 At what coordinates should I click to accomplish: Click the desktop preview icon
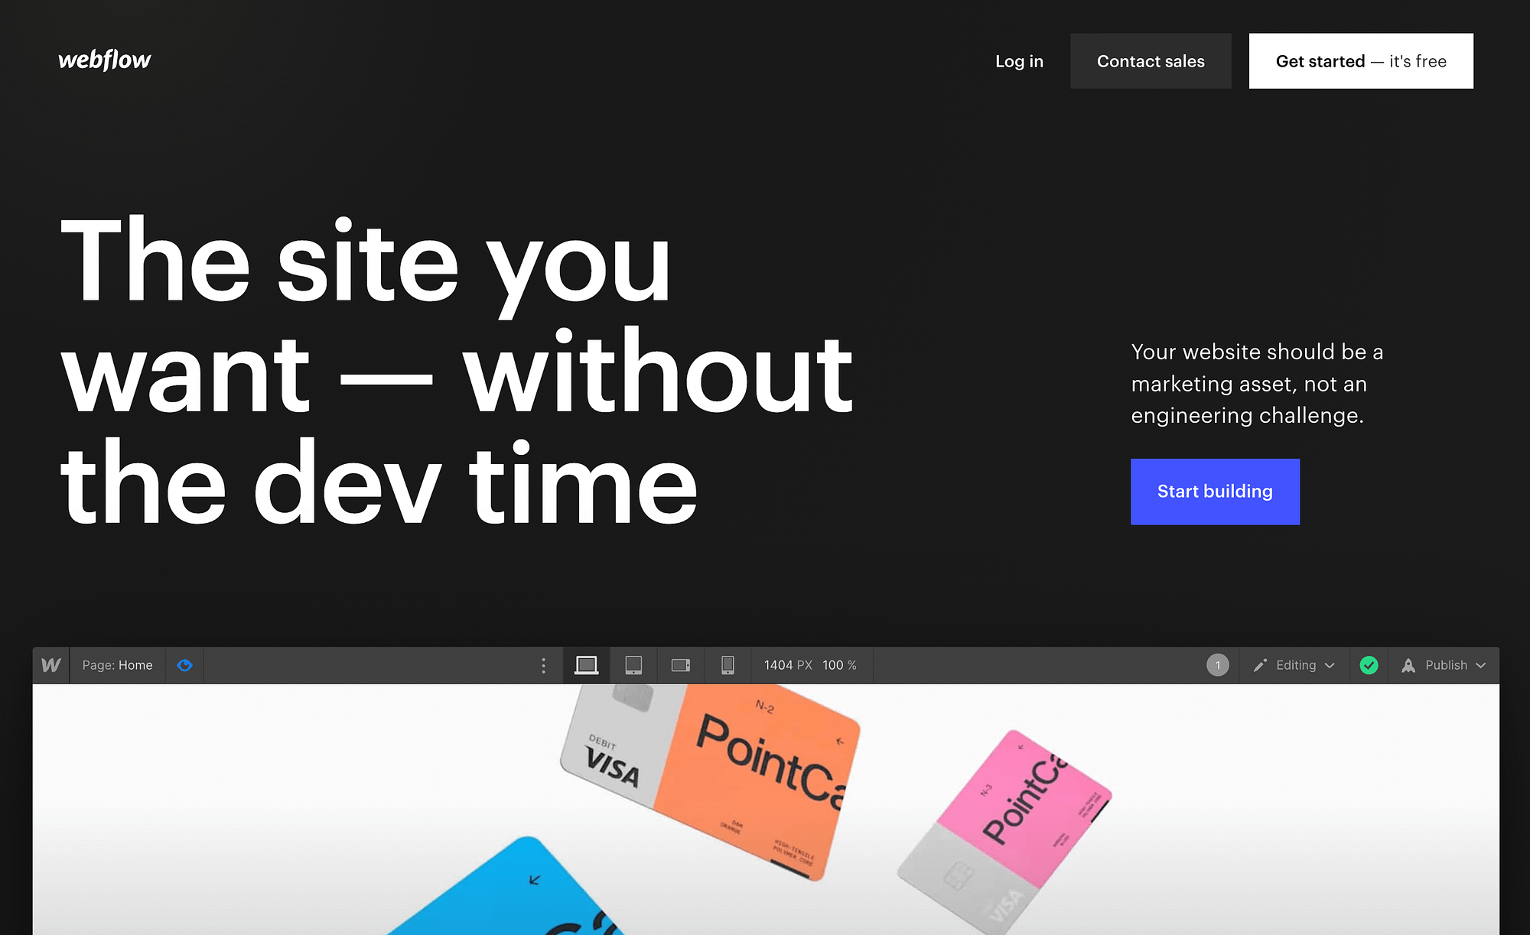pyautogui.click(x=587, y=664)
